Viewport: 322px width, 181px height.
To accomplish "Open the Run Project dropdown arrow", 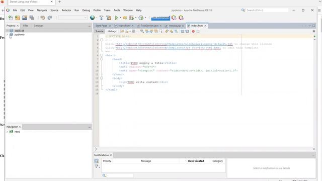I will 120,18.
